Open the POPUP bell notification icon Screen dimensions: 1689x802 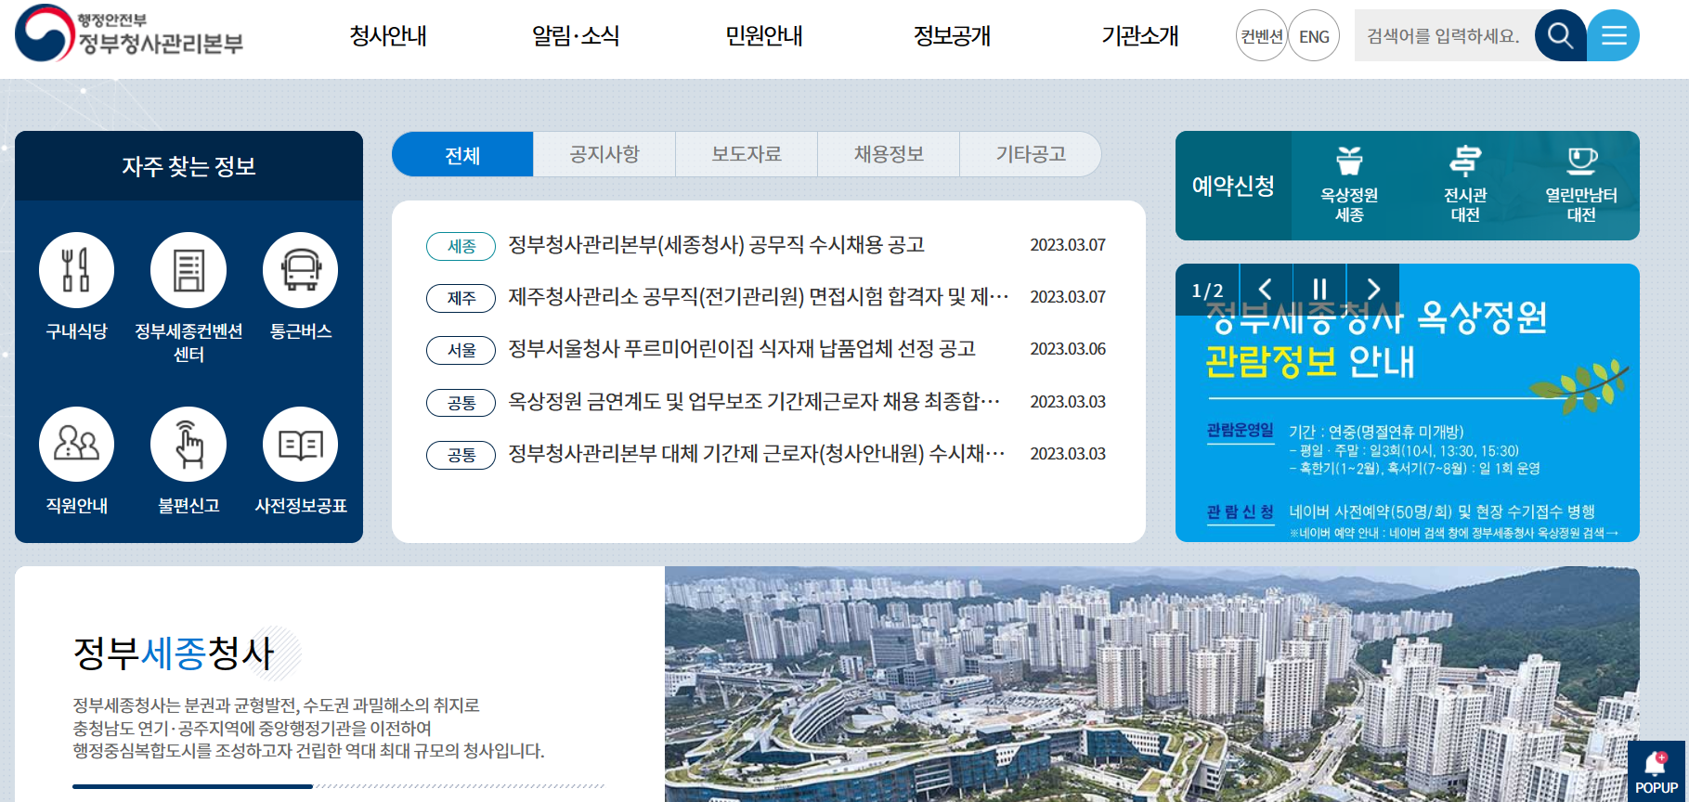(x=1656, y=771)
